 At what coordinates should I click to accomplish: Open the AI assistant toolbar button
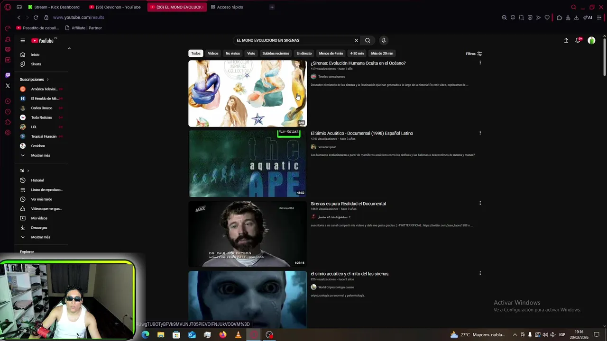tap(588, 18)
